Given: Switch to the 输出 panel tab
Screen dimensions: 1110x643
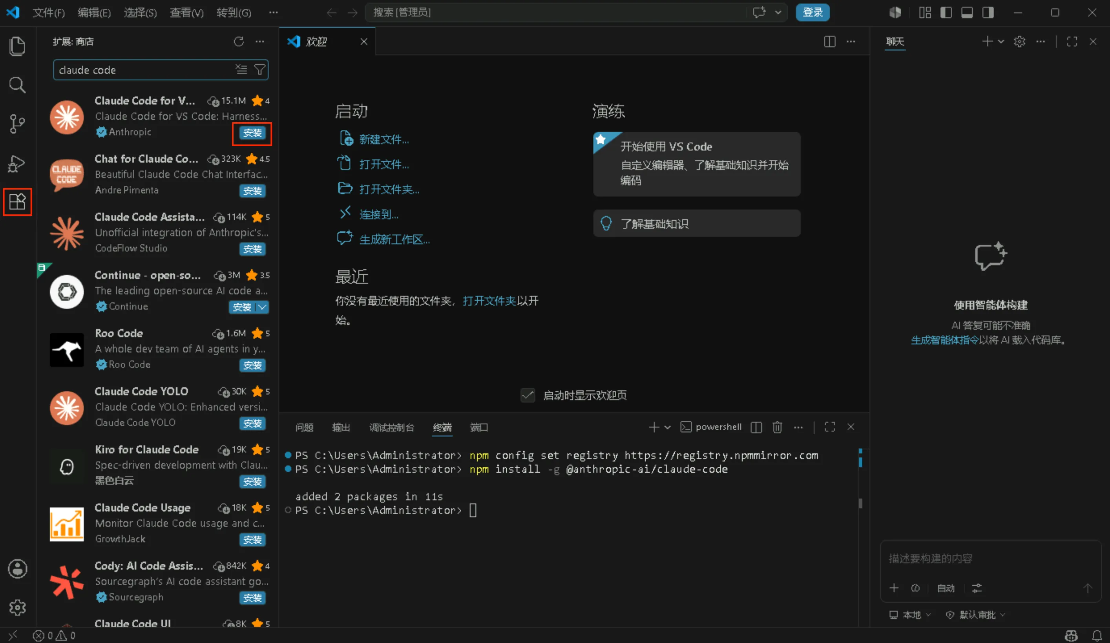Looking at the screenshot, I should click(x=341, y=427).
